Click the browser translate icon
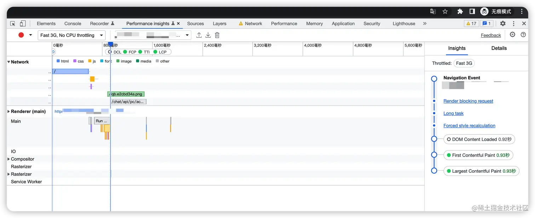Viewport: 535px width, 218px height. (x=433, y=11)
